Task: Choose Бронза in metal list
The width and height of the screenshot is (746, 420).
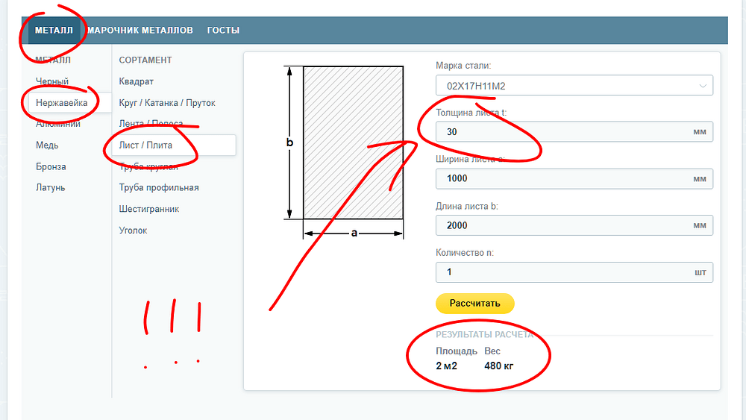Action: (x=51, y=166)
